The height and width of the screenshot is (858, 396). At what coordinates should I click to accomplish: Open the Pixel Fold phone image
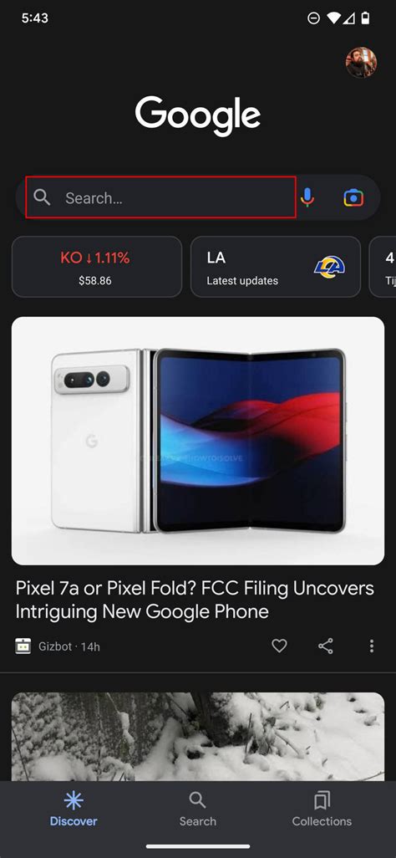(x=198, y=441)
